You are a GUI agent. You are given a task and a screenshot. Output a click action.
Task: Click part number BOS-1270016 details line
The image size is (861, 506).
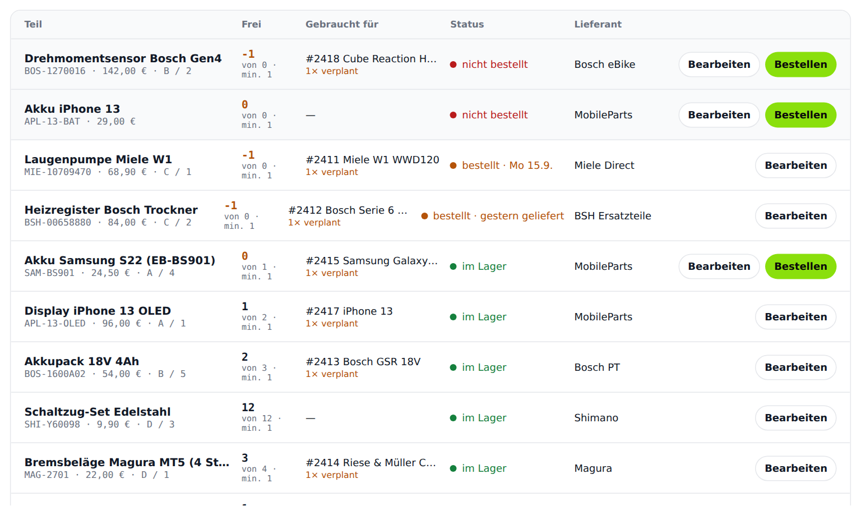(x=108, y=71)
